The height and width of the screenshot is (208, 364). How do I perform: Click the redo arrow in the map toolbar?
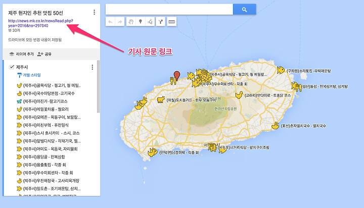click(120, 22)
